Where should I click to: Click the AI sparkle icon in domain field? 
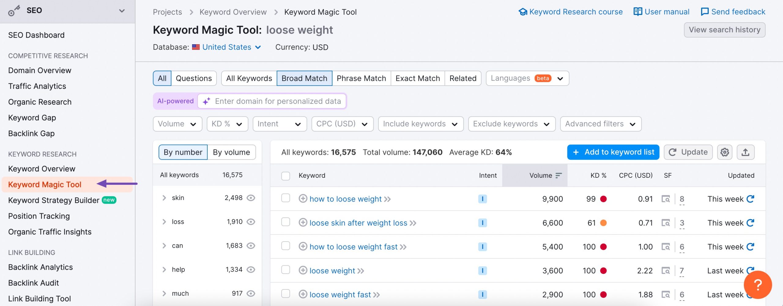point(206,101)
